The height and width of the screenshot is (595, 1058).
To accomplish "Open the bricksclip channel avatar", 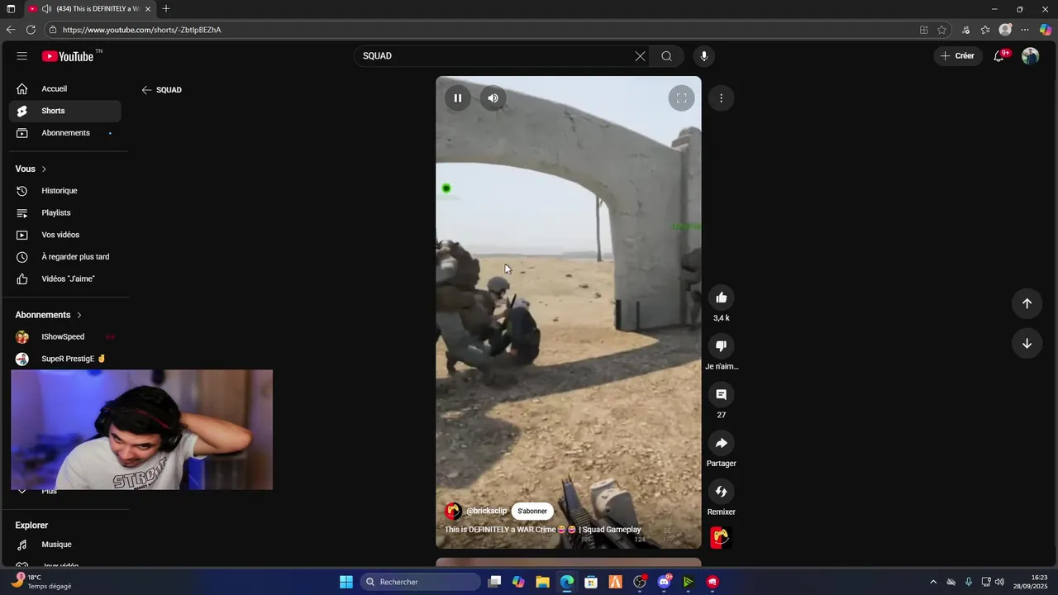I will pos(453,511).
